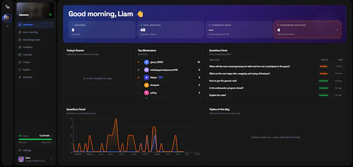The image size is (353, 167).
Task: Select the name ghost_100101
Action: point(157,62)
